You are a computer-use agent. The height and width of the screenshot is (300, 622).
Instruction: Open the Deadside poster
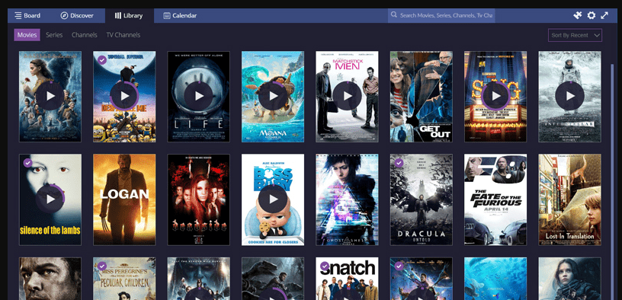coord(199,199)
